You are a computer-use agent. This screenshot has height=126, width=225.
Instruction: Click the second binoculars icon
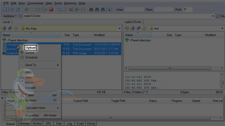(x=97, y=10)
